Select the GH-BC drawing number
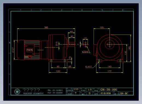The image size is (142, 104). click(x=124, y=93)
